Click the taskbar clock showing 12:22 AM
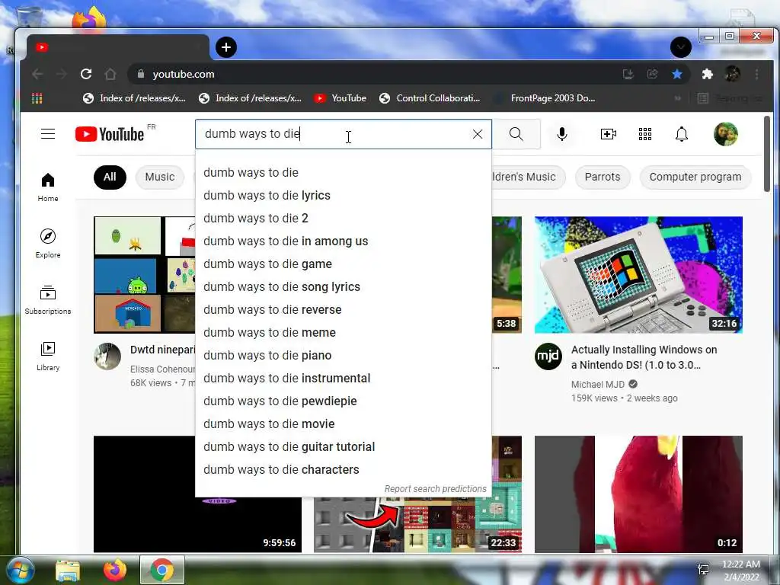Image resolution: width=780 pixels, height=585 pixels. [740, 571]
